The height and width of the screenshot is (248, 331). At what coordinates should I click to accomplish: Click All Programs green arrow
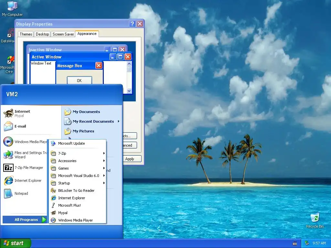[x=44, y=220]
